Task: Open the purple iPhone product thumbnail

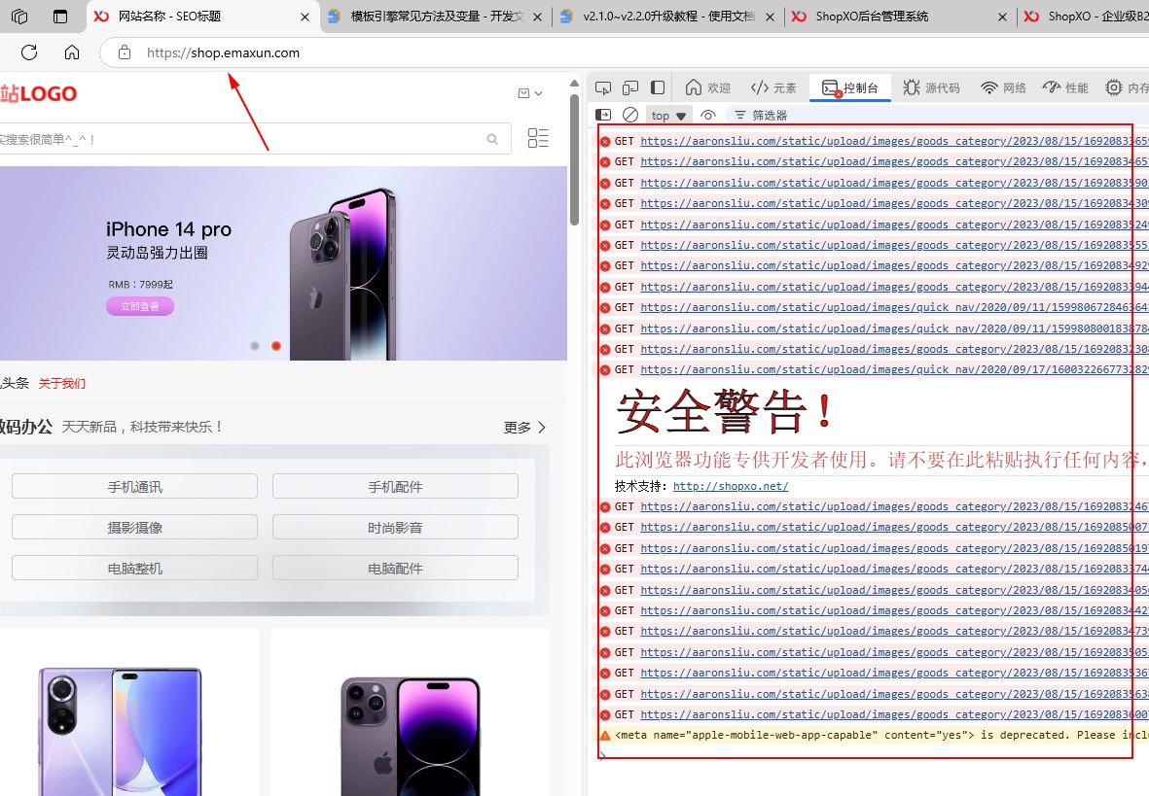Action: pos(411,735)
